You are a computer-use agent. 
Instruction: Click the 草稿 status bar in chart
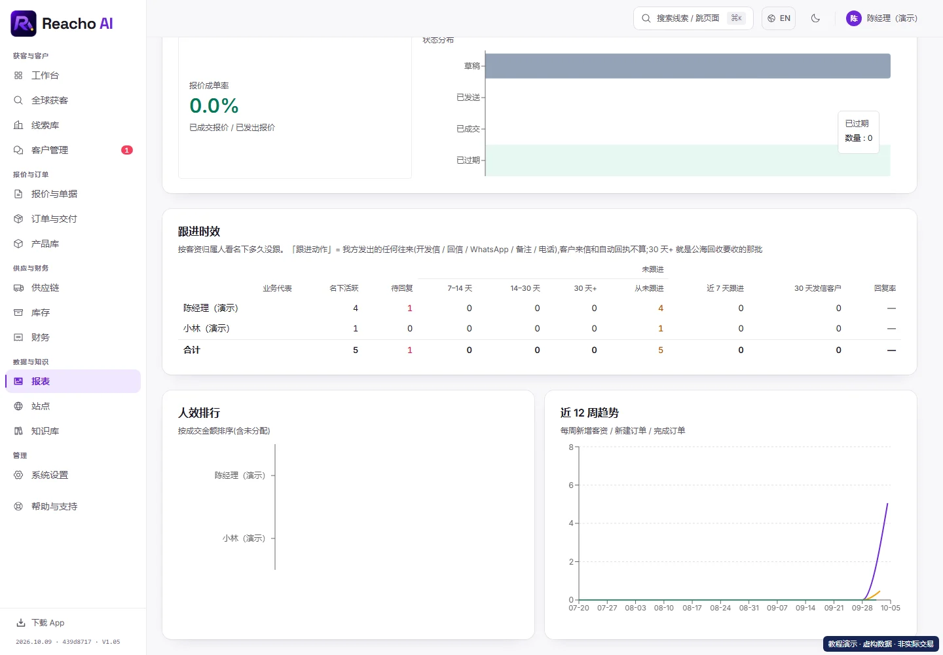[688, 66]
